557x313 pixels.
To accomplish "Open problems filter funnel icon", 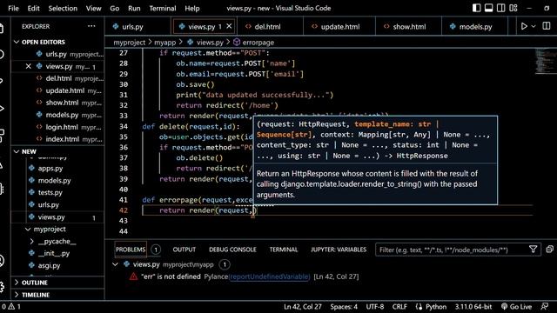I will pos(533,250).
